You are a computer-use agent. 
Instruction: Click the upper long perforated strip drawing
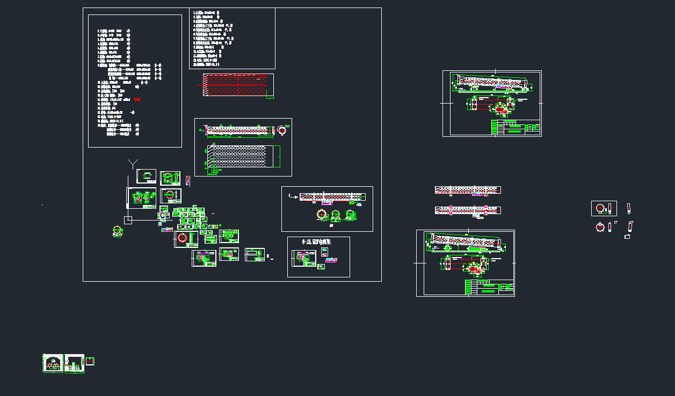(x=467, y=189)
